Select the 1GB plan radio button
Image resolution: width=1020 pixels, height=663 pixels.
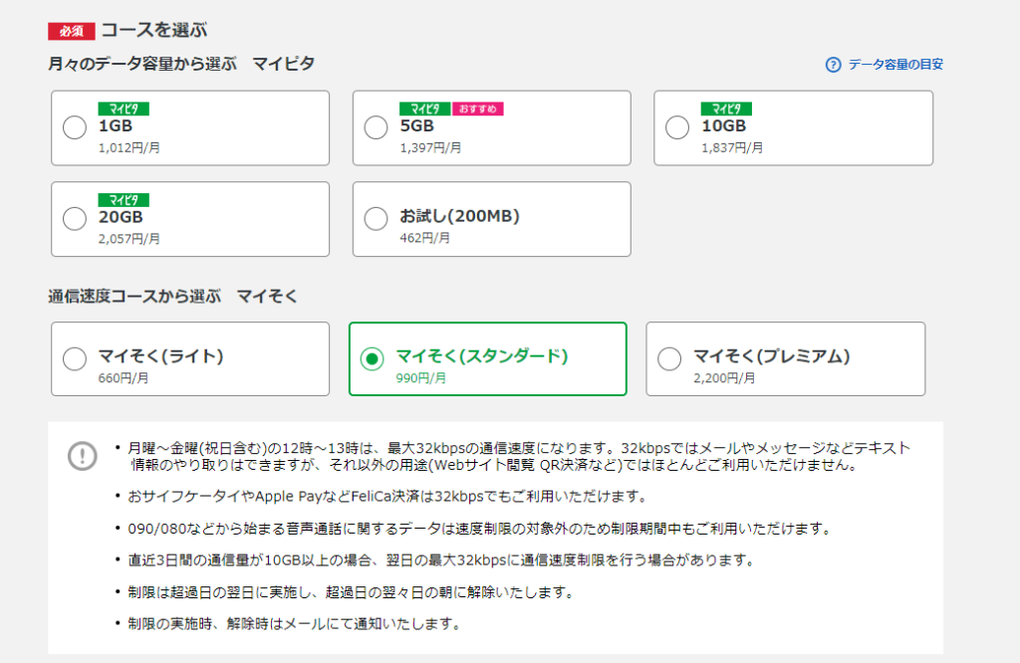74,127
